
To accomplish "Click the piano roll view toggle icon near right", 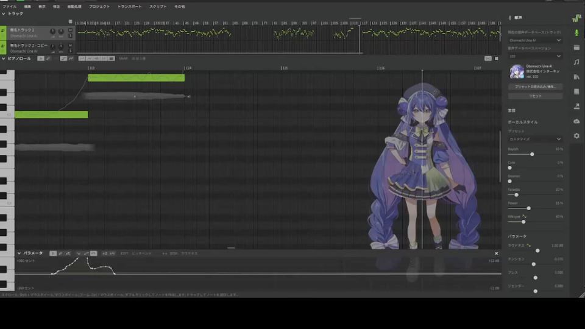I will tap(487, 58).
